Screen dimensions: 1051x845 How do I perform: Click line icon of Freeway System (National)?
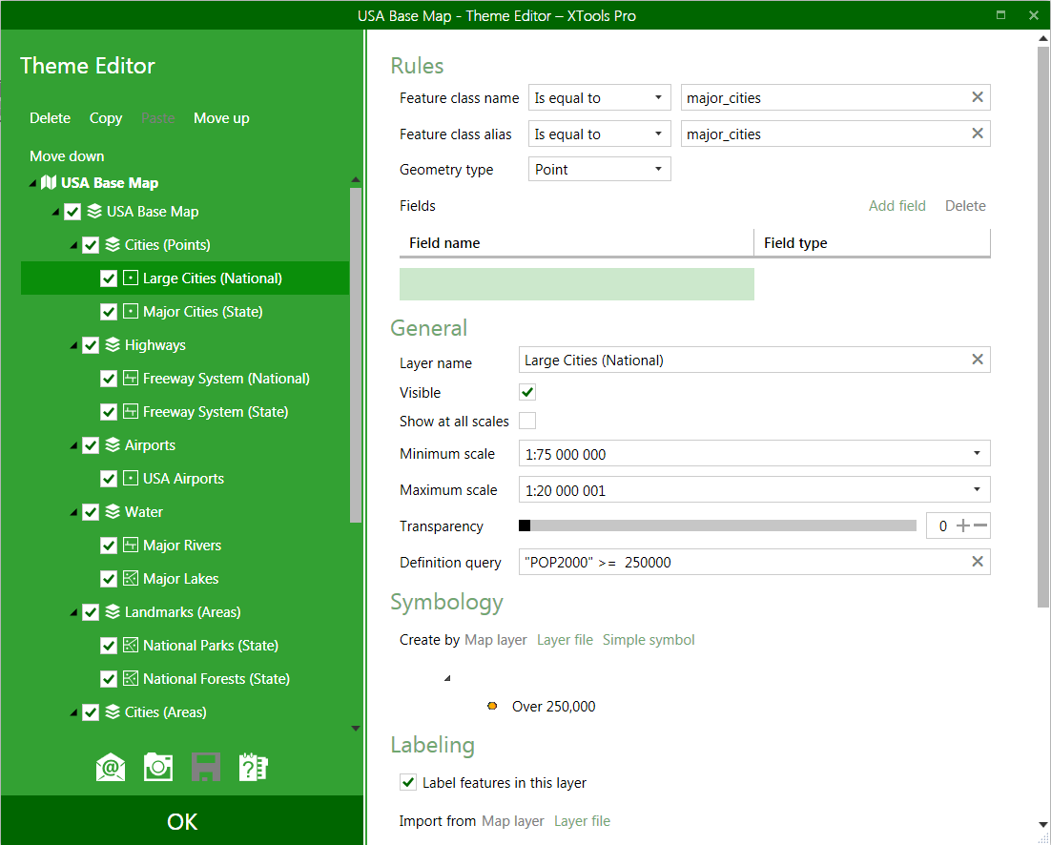pyautogui.click(x=131, y=378)
